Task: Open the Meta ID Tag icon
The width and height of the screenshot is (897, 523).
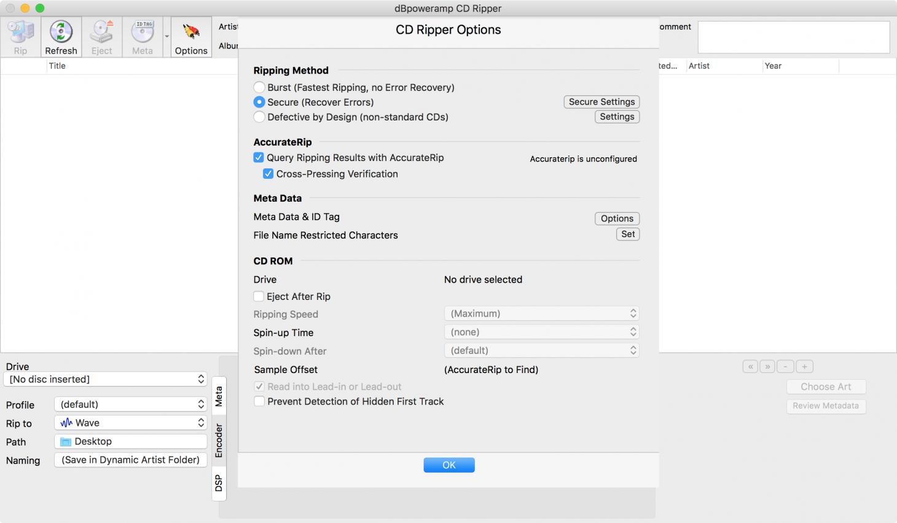Action: pos(143,37)
